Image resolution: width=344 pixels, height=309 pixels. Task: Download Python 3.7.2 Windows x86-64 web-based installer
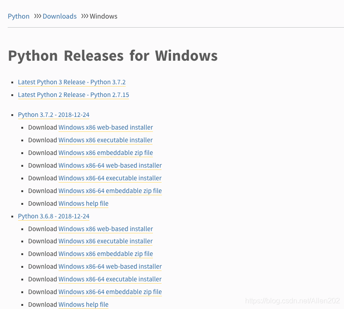pyautogui.click(x=110, y=165)
